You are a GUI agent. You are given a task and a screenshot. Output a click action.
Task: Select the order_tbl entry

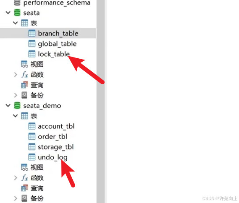[x=53, y=137]
